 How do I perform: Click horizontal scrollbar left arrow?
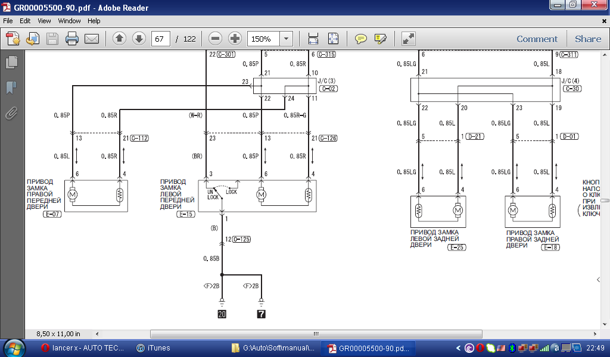[x=97, y=334]
